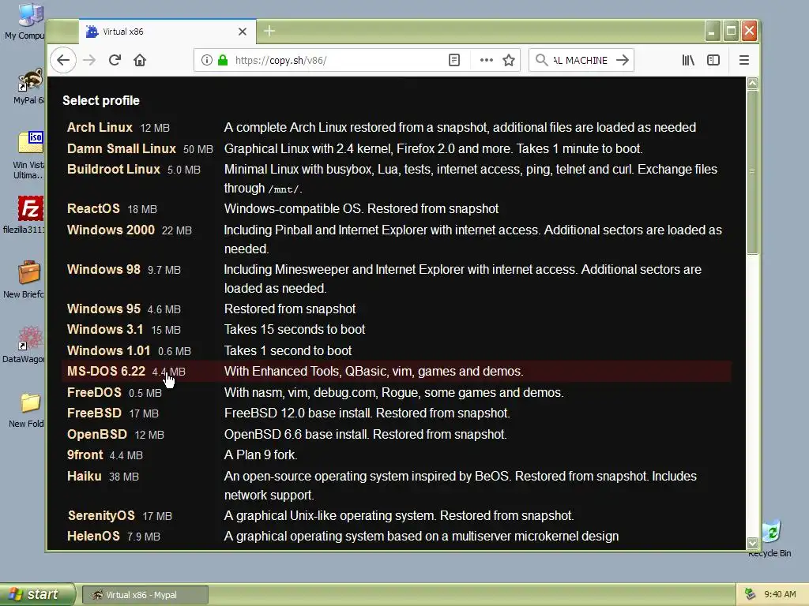Screen dimensions: 809x606
Task: Open the Recycle Bin desktop icon
Action: point(770,538)
